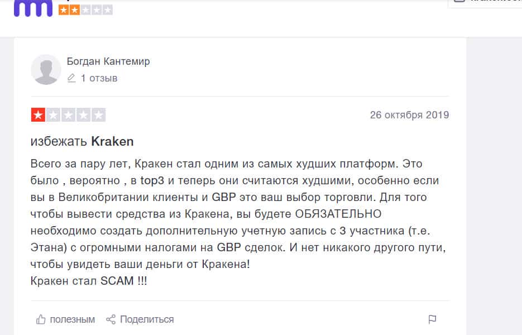Open reviewer's gray avatar picture
522x335 pixels.
click(x=46, y=69)
